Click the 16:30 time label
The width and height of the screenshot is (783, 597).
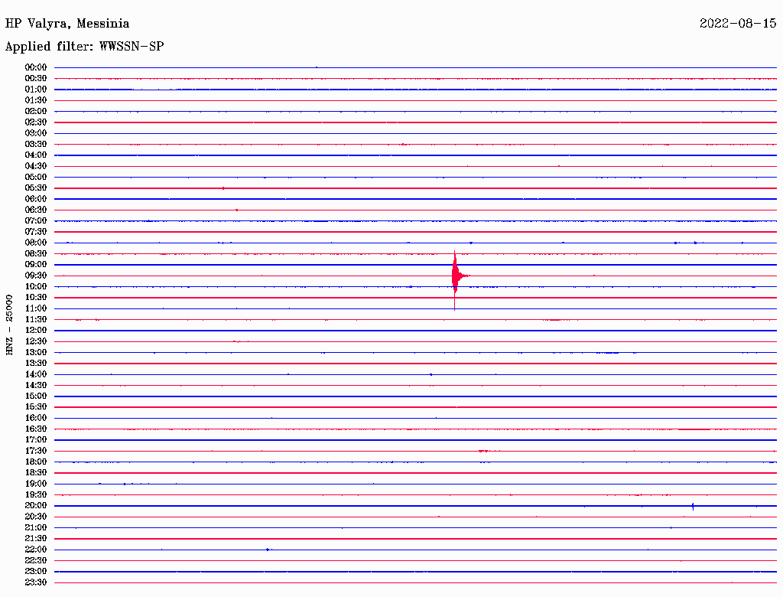(35, 429)
